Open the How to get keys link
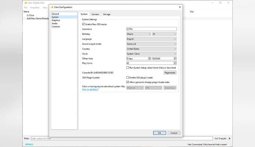 90,89
